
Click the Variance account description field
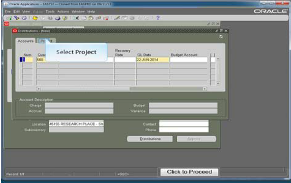click(183, 111)
